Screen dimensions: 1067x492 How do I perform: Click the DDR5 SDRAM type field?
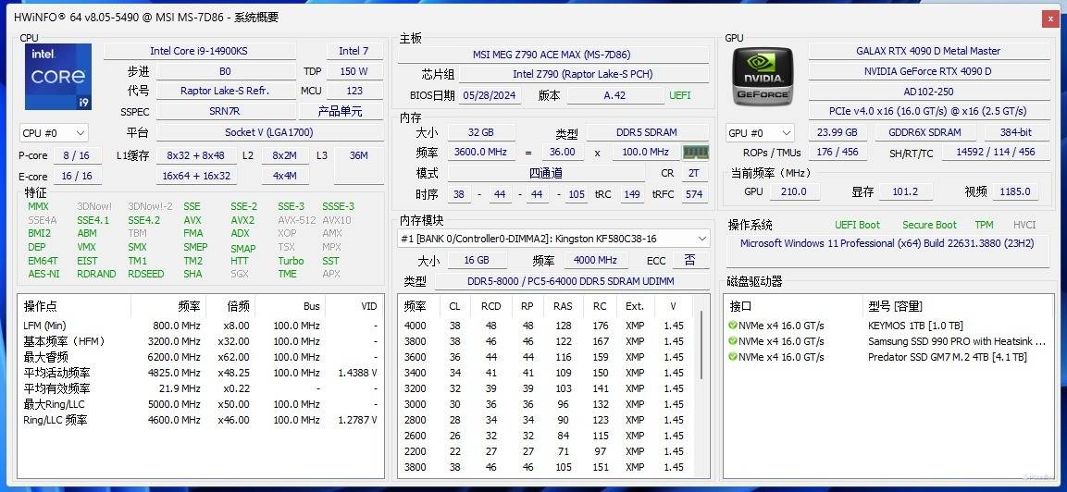click(647, 132)
